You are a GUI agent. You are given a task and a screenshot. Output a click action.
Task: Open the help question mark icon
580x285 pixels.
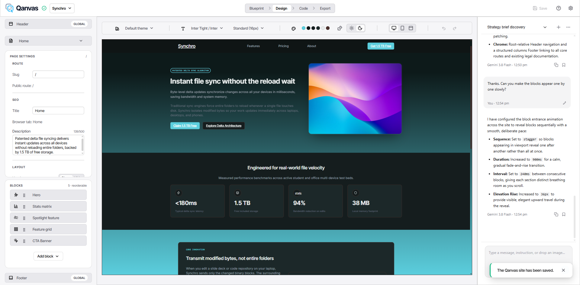click(559, 8)
